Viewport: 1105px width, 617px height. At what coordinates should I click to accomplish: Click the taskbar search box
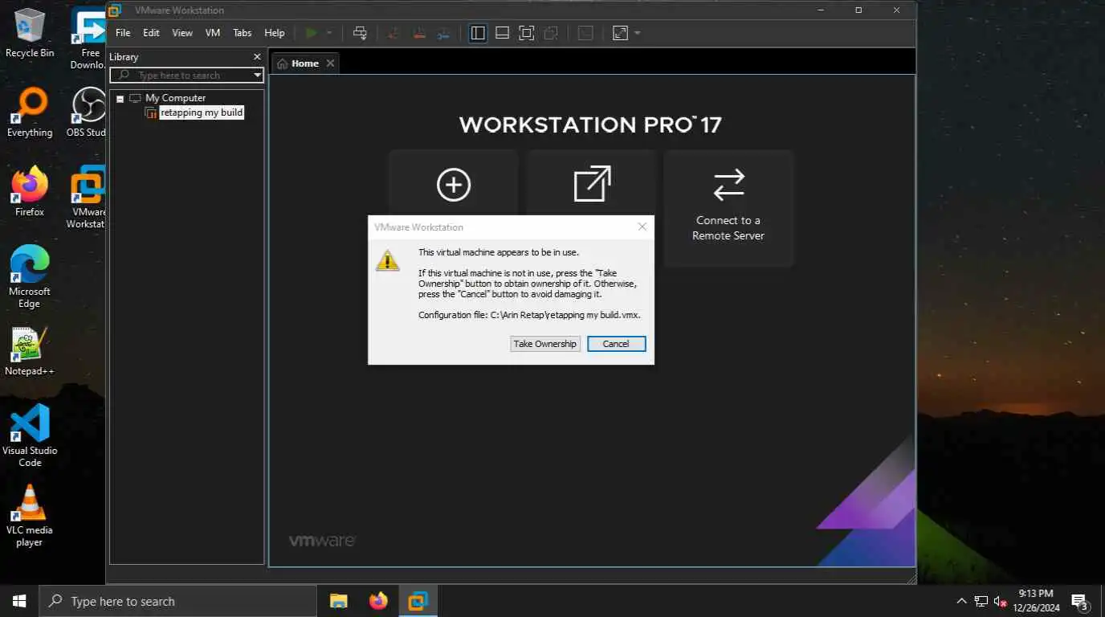177,601
